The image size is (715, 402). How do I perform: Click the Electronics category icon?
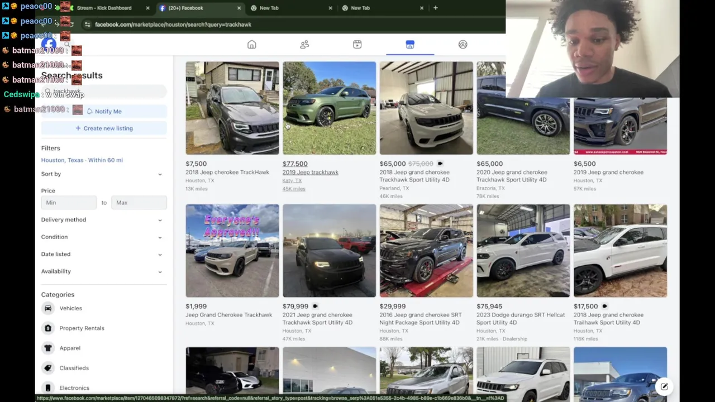[48, 387]
